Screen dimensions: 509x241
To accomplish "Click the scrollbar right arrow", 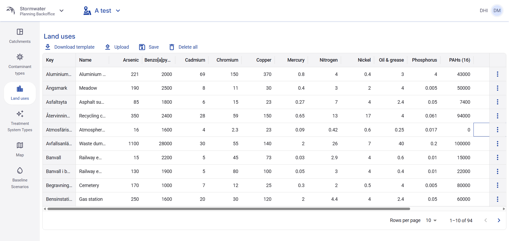I will (504, 209).
